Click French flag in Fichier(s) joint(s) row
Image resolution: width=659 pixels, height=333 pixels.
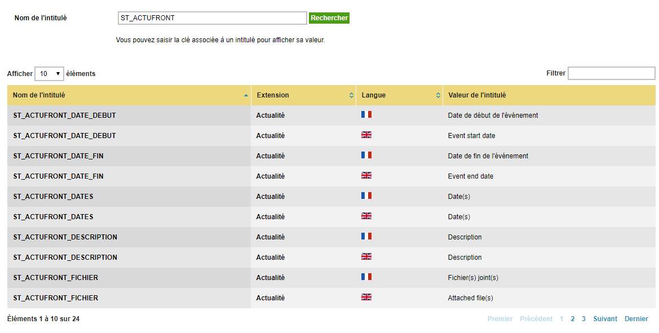pos(366,277)
